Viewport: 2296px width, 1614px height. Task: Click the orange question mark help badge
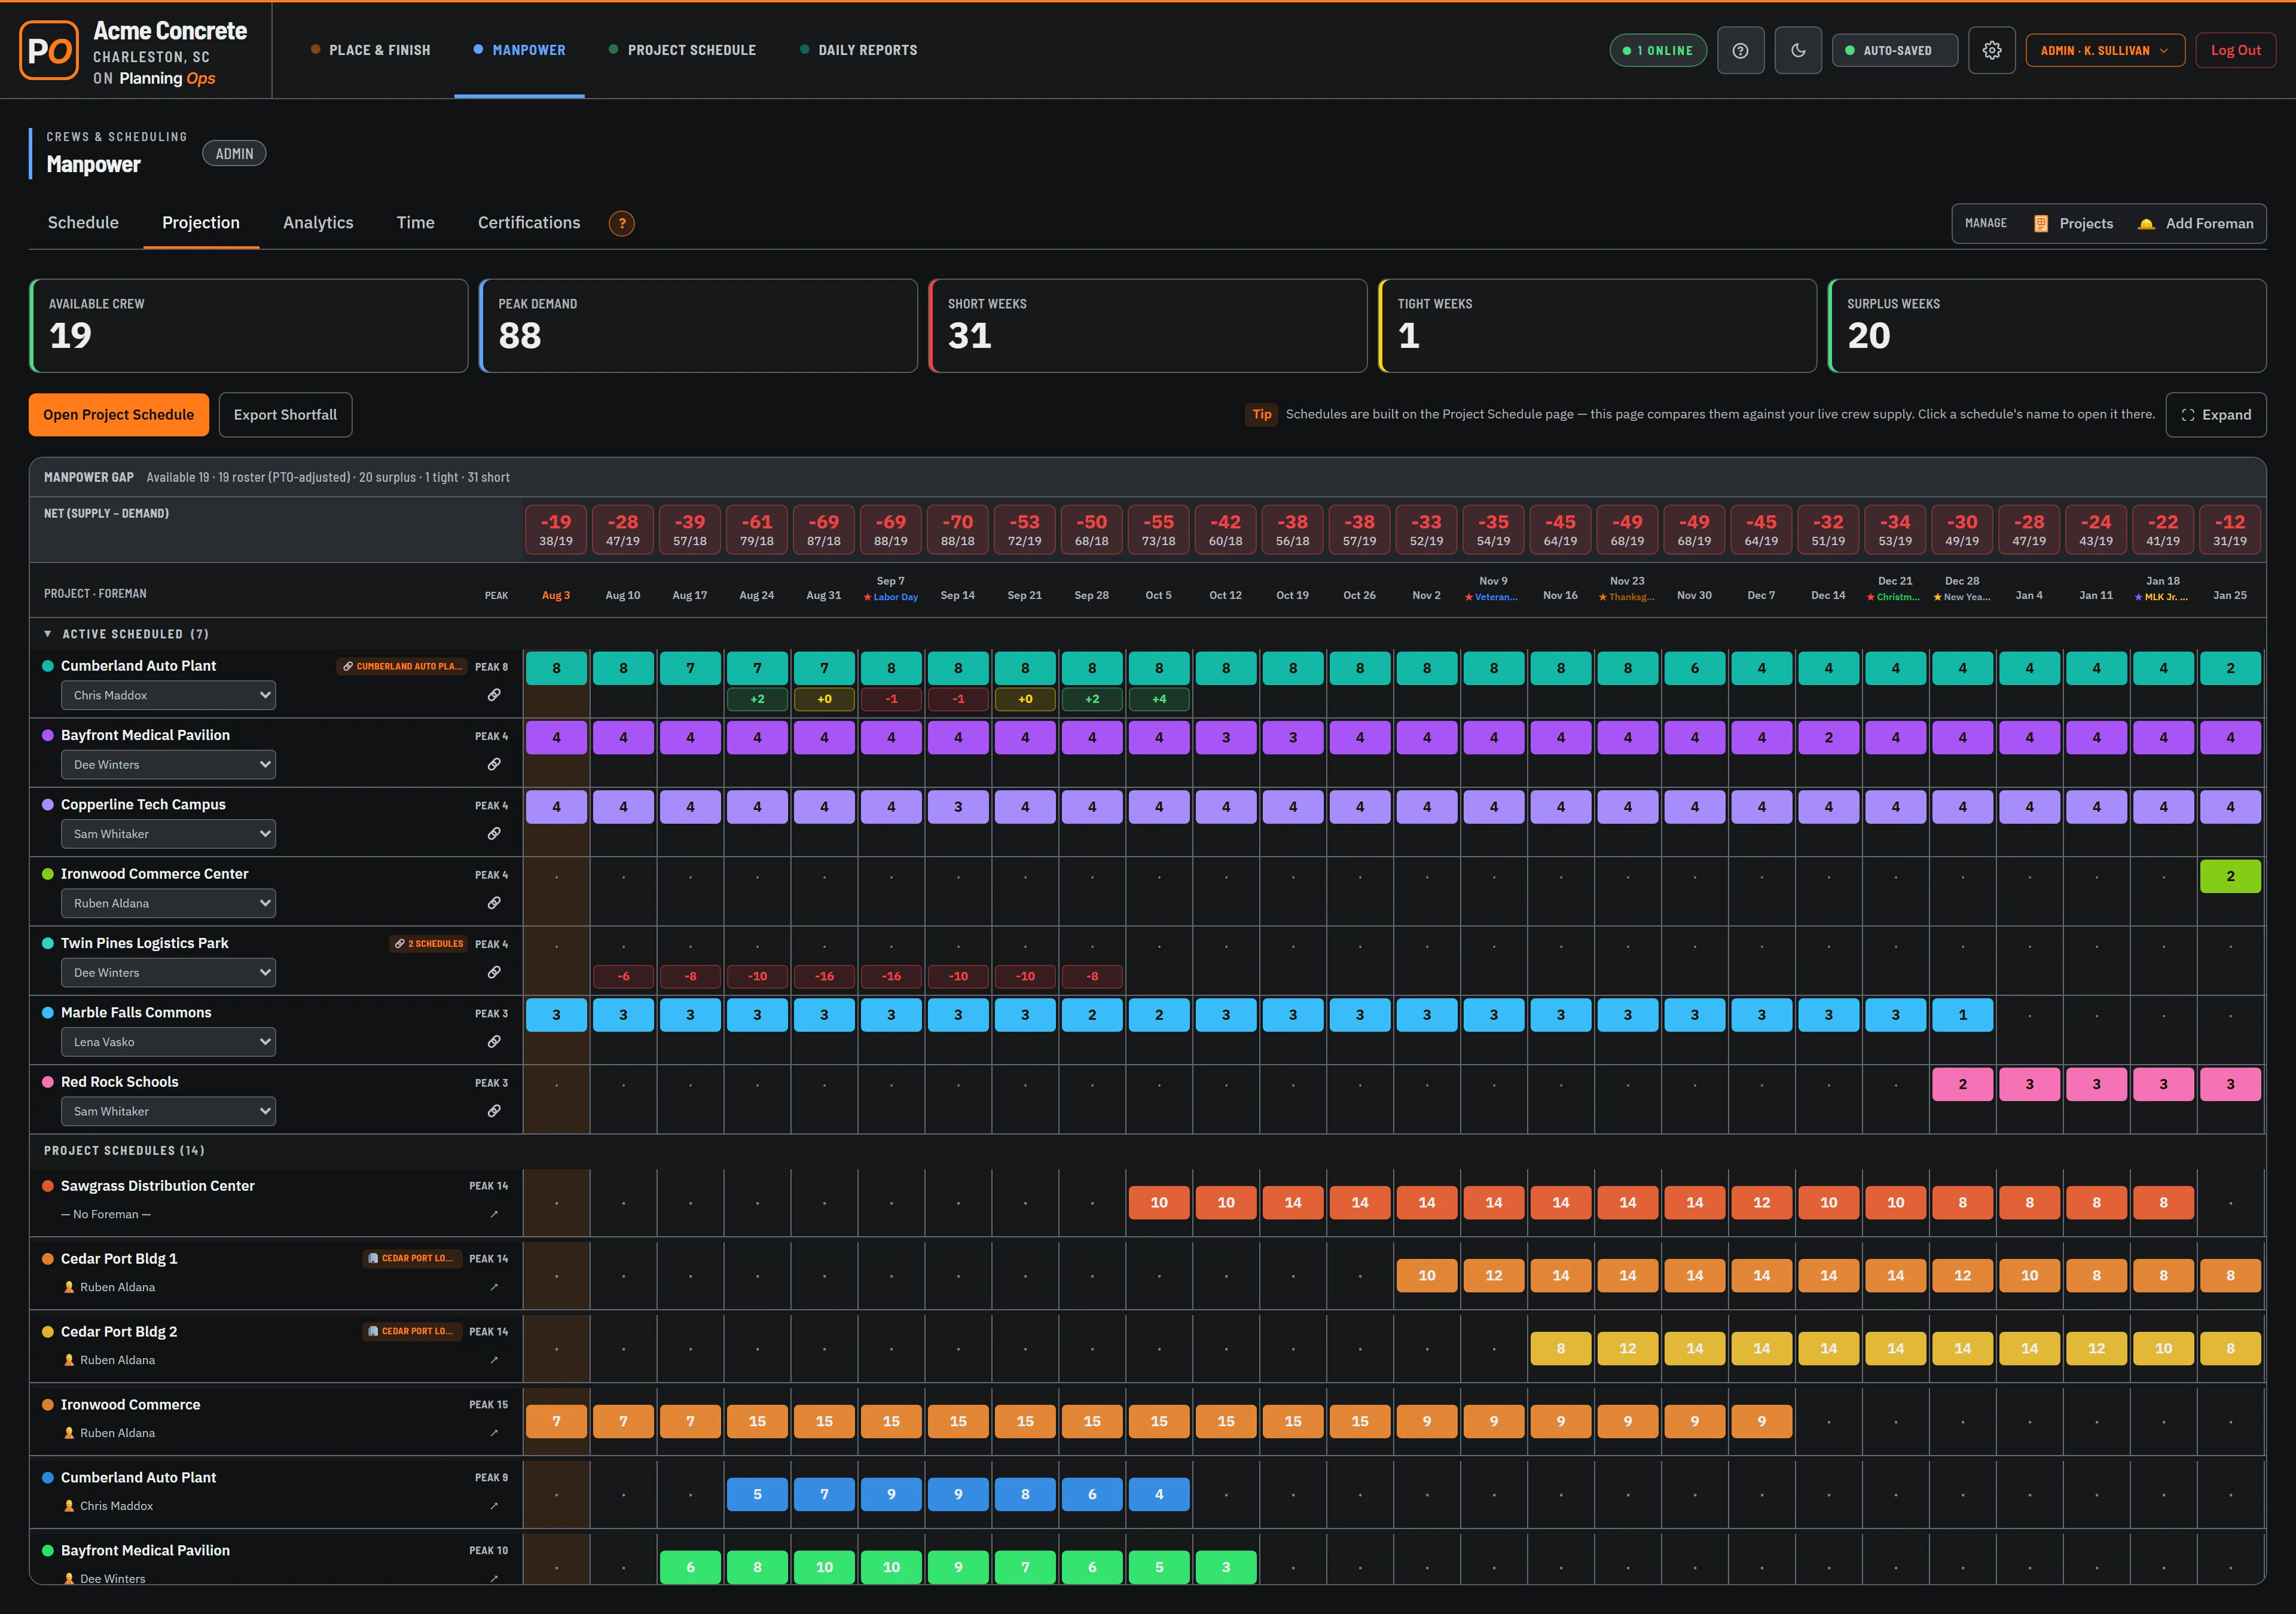[x=622, y=223]
